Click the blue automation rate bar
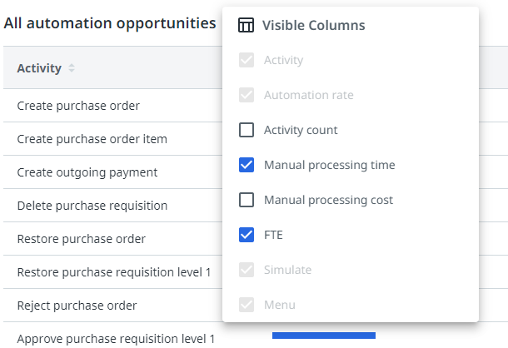 (323, 336)
